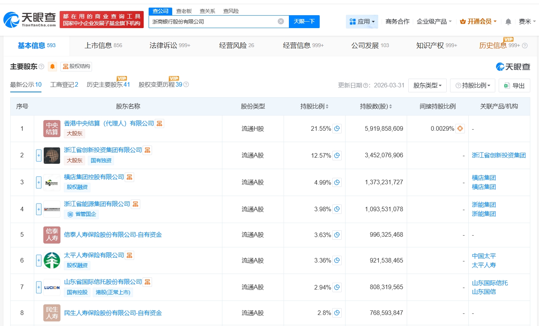The height and width of the screenshot is (326, 539).
Task: Open the 知识产权 tab
Action: click(437, 46)
